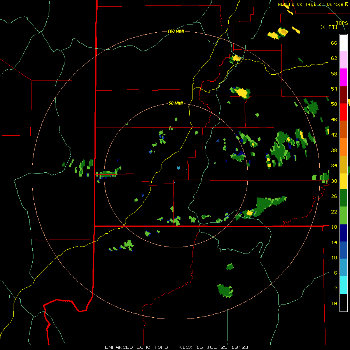This screenshot has width=350, height=350.
Task: Click the '50 NMI' range ring label
Action: (176, 103)
